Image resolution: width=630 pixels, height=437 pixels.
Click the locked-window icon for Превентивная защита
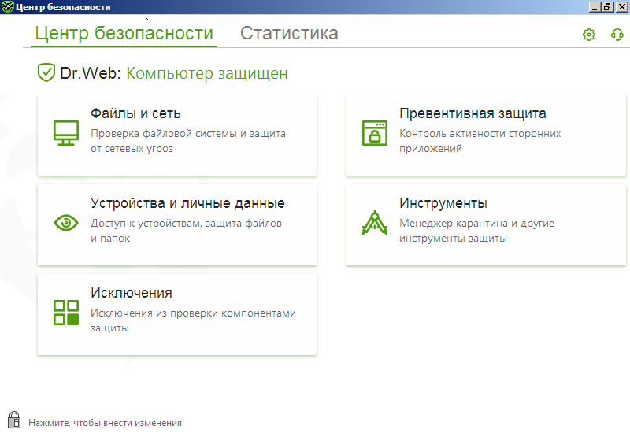click(x=375, y=133)
